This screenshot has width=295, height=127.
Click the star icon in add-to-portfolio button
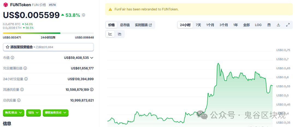pos(8,47)
